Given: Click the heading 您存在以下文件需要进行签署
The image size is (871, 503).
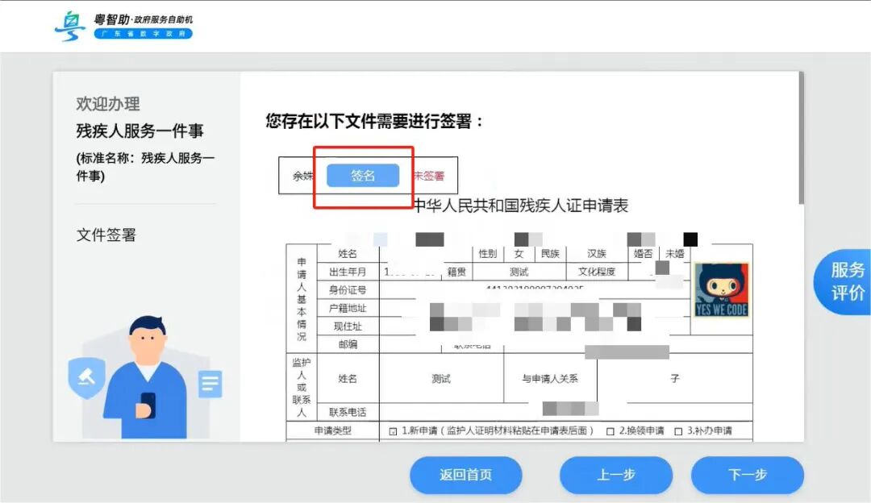Looking at the screenshot, I should (374, 121).
